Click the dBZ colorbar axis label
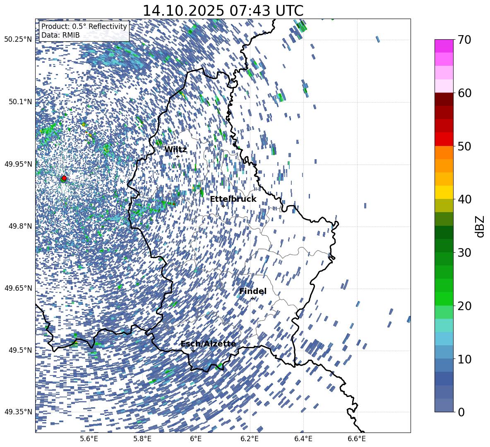This screenshot has width=490, height=447. coord(480,226)
